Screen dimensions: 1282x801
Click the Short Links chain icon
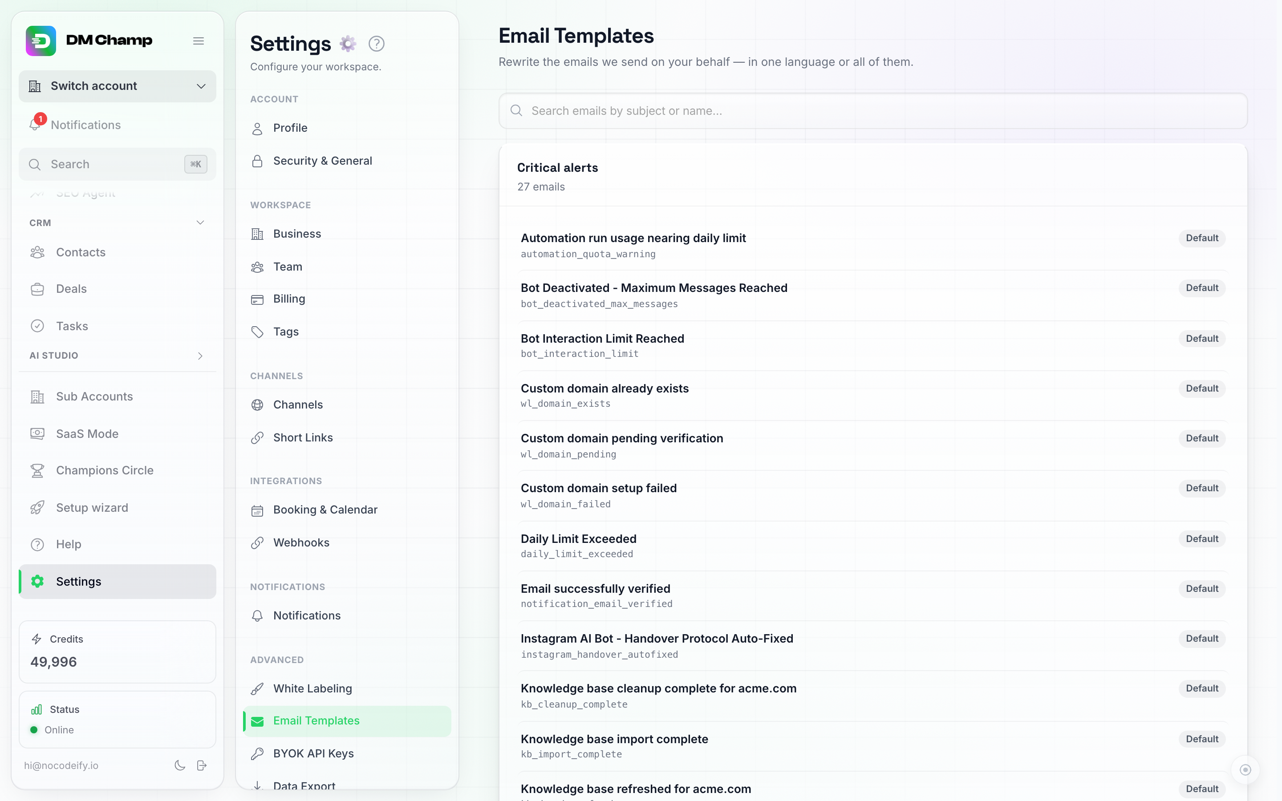(257, 437)
